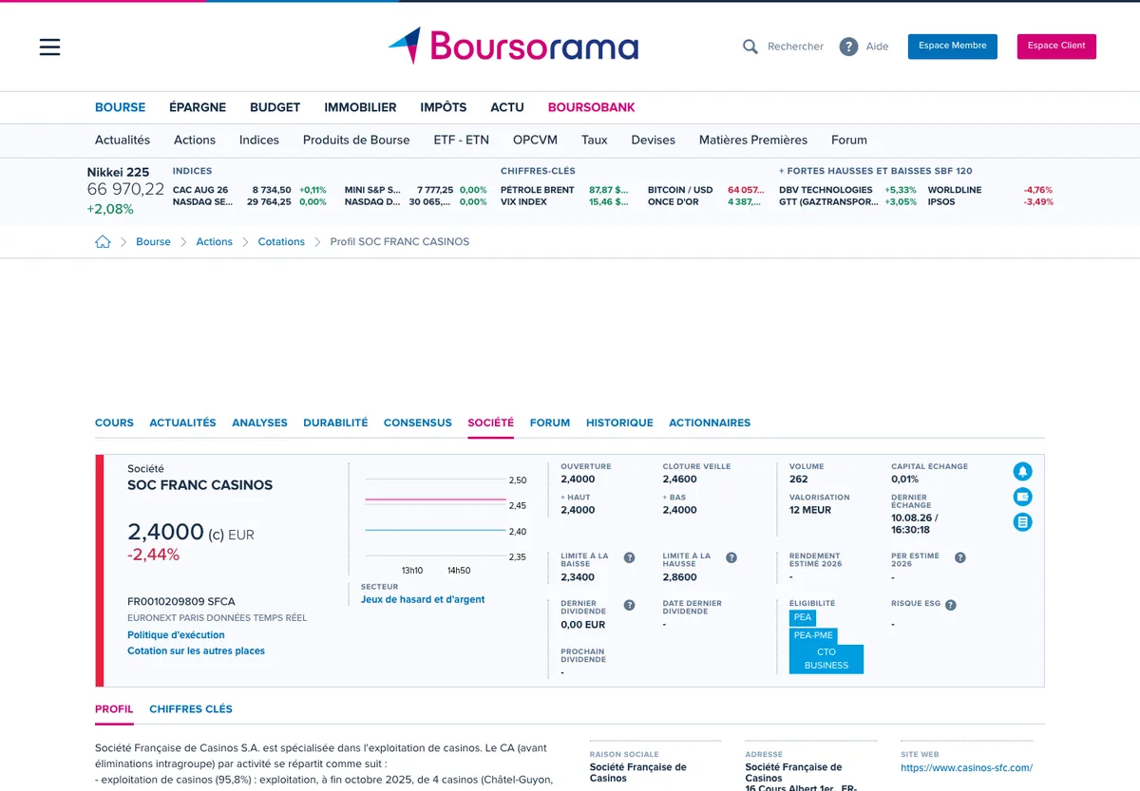Click the Actions breadcrumb link
Screen dimensions: 1140x791
click(x=214, y=241)
